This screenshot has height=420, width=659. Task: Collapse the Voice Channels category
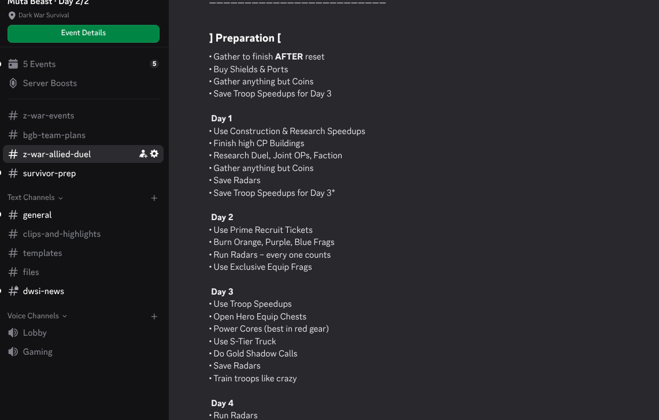(38, 316)
